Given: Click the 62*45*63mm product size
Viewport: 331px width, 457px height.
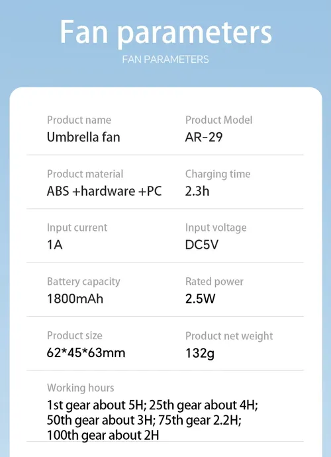Looking at the screenshot, I should 86,353.
